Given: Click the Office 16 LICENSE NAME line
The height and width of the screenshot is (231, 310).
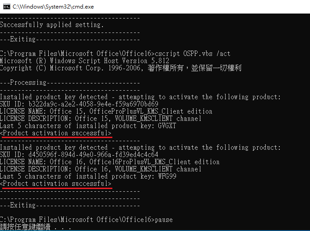Looking at the screenshot, I should click(110, 162).
